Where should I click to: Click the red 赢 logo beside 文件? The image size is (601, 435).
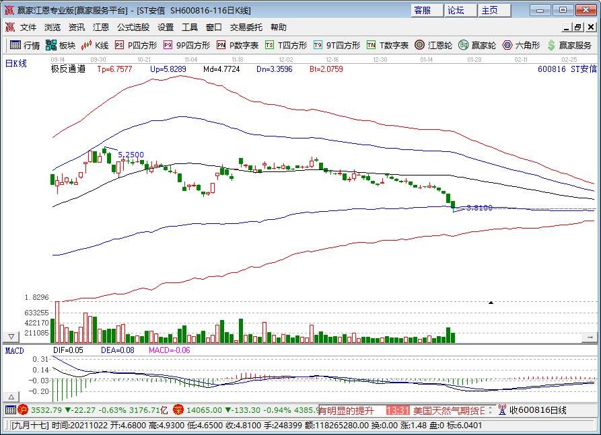click(x=10, y=27)
